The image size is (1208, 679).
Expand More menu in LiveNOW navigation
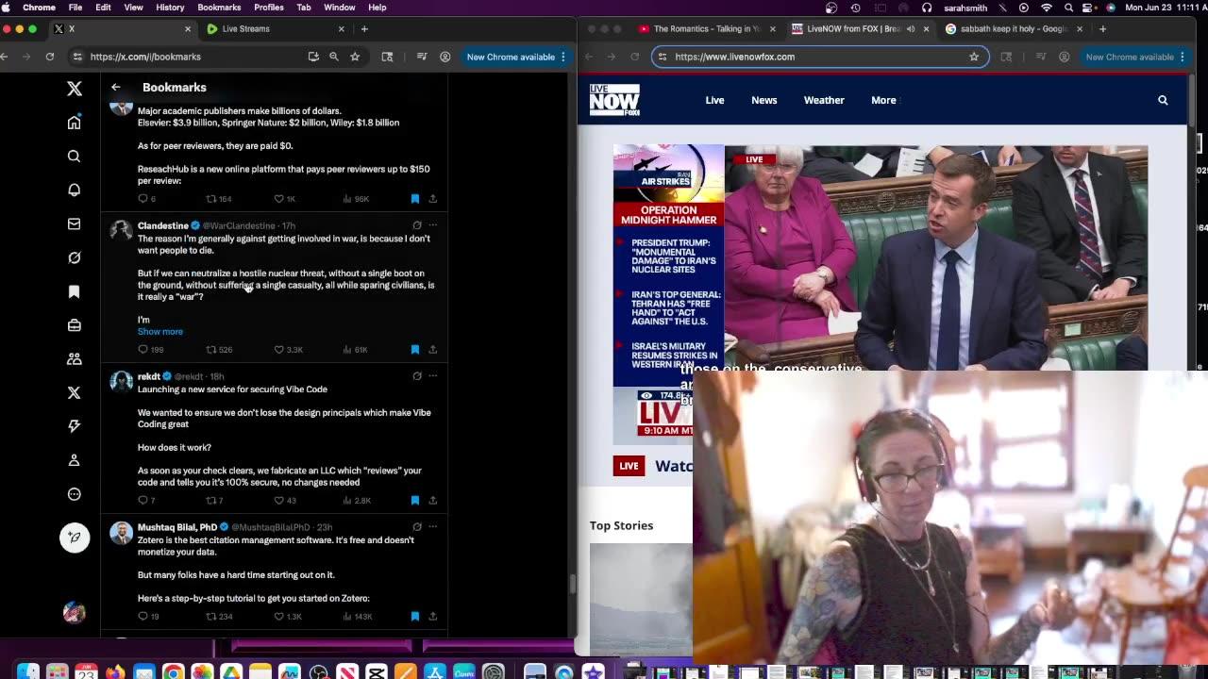(x=884, y=100)
